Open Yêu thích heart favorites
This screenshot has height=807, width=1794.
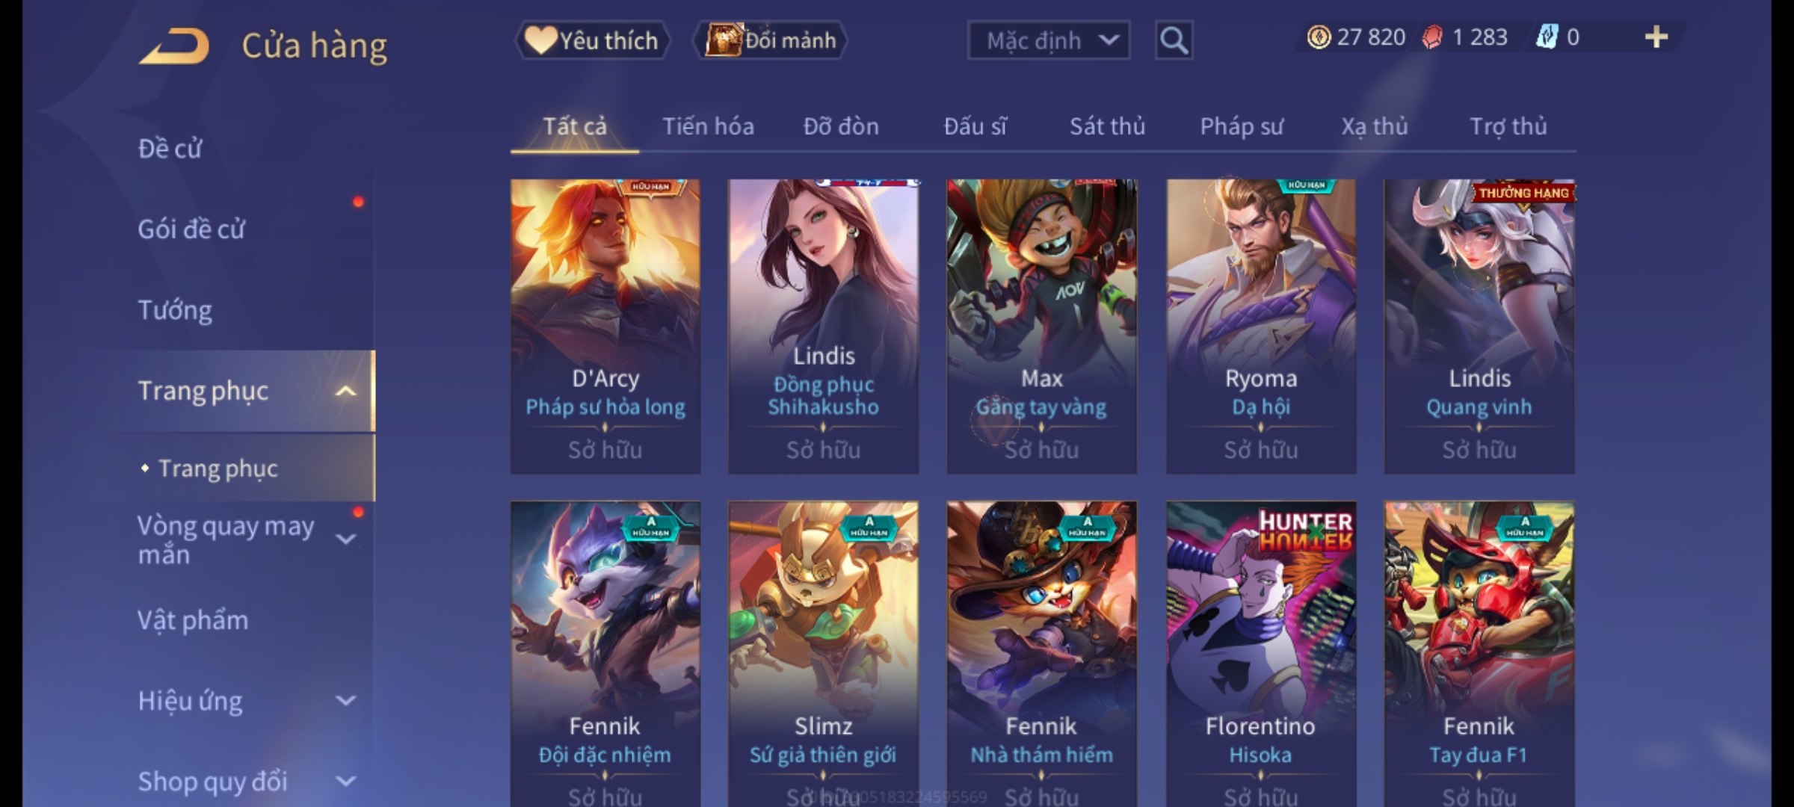pyautogui.click(x=592, y=40)
